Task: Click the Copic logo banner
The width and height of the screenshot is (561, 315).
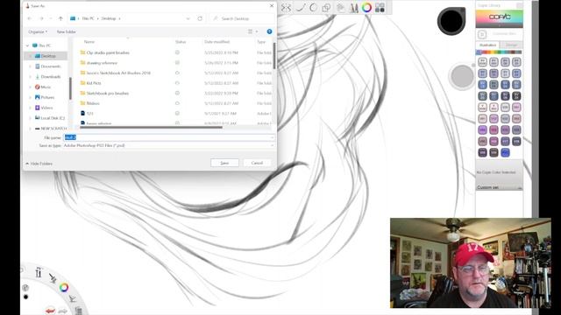Action: 499,18
